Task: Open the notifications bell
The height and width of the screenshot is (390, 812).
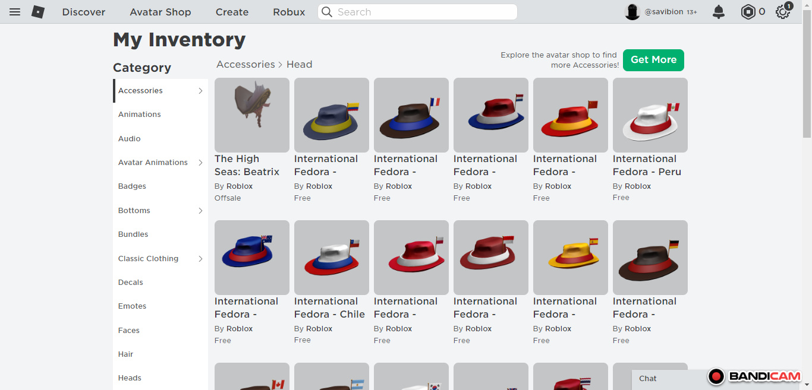Action: click(x=719, y=12)
